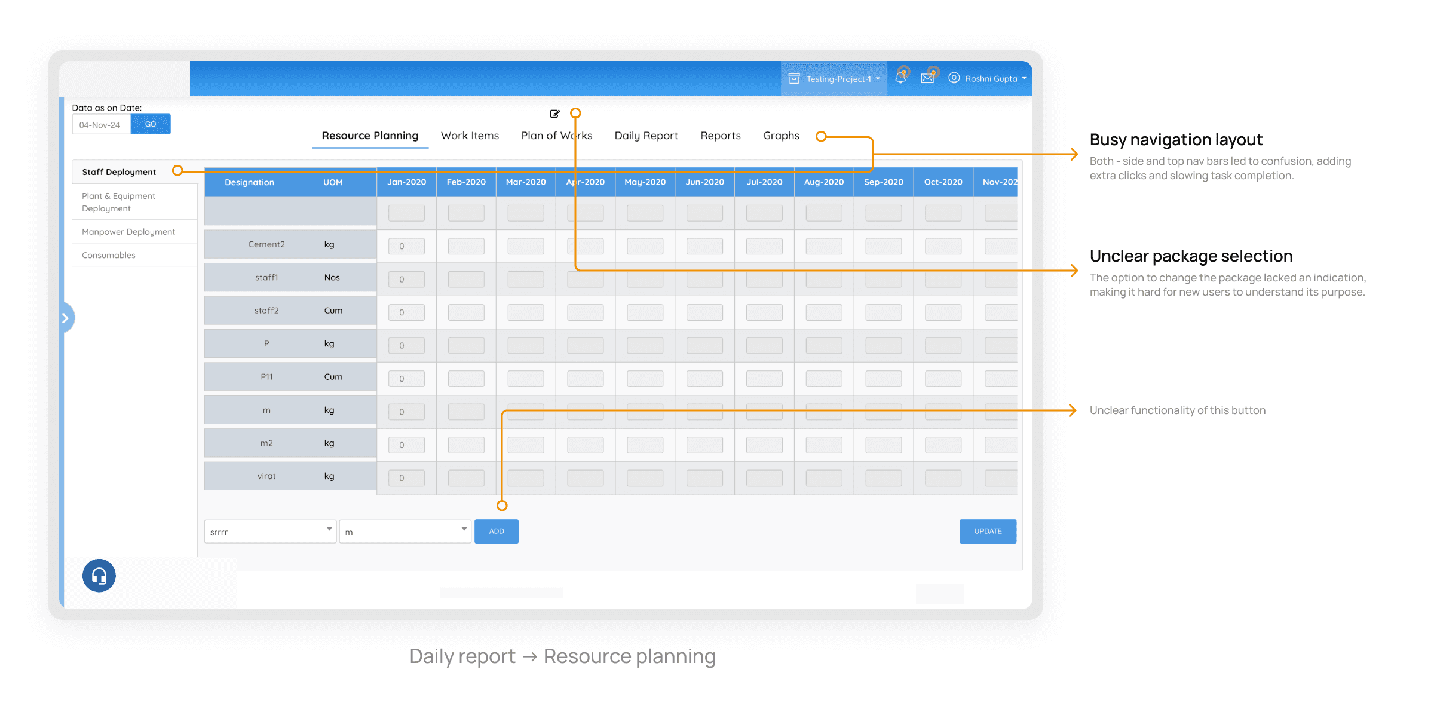Select Consumables in the side menu
This screenshot has height=715, width=1434.
coord(109,255)
